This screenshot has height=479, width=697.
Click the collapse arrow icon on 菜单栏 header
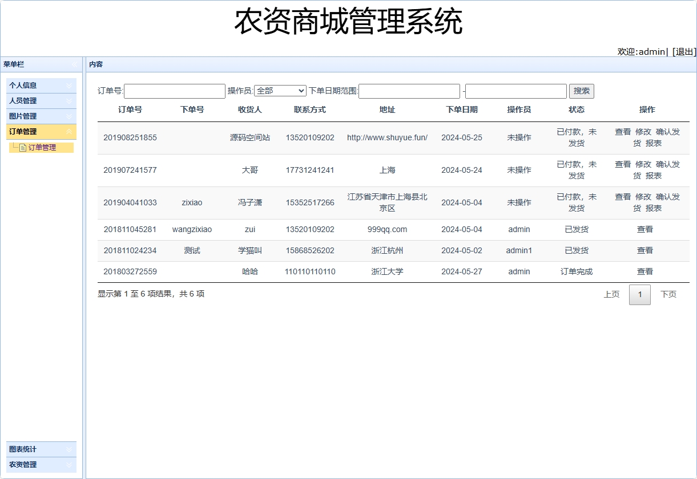(74, 64)
